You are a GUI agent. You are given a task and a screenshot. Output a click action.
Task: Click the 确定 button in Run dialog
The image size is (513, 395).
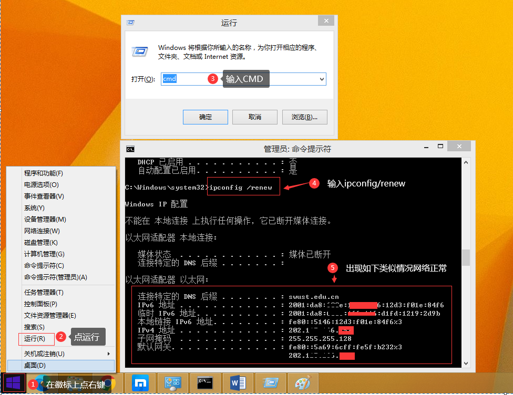pos(206,117)
